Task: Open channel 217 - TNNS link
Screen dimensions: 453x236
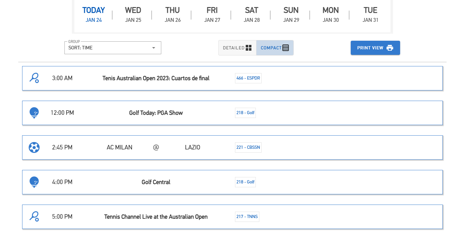Action: pos(247,217)
